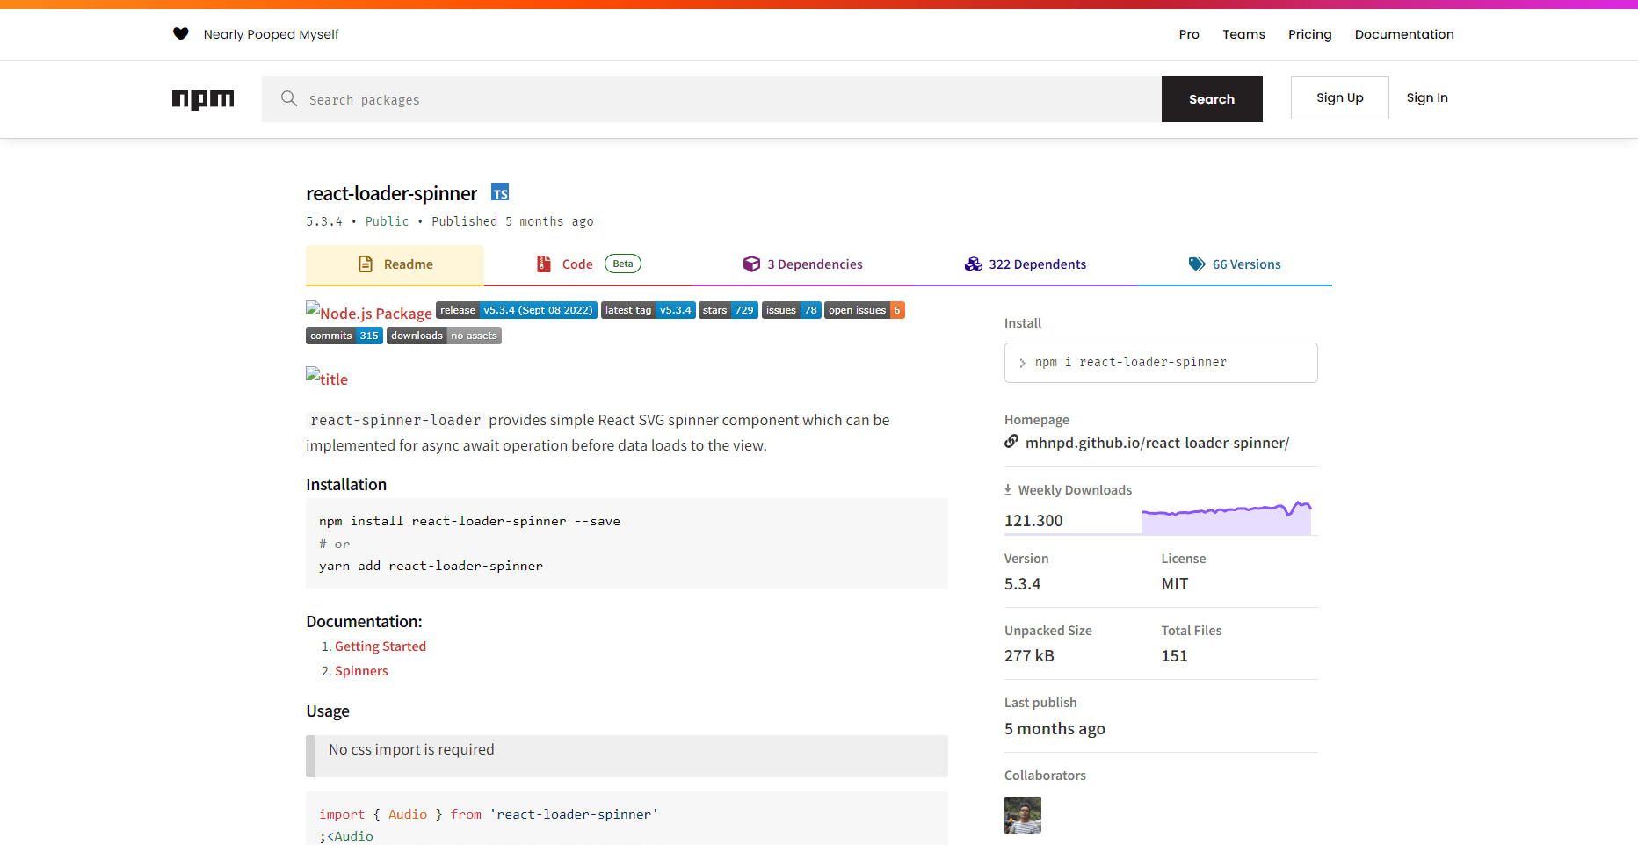Click the 121.300 downloads value
1638x845 pixels.
tap(1033, 521)
